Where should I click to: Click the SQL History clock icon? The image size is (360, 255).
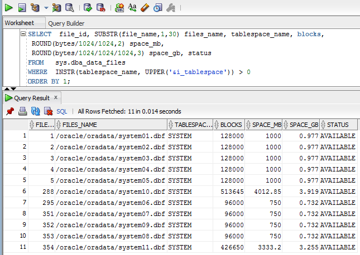(x=158, y=8)
